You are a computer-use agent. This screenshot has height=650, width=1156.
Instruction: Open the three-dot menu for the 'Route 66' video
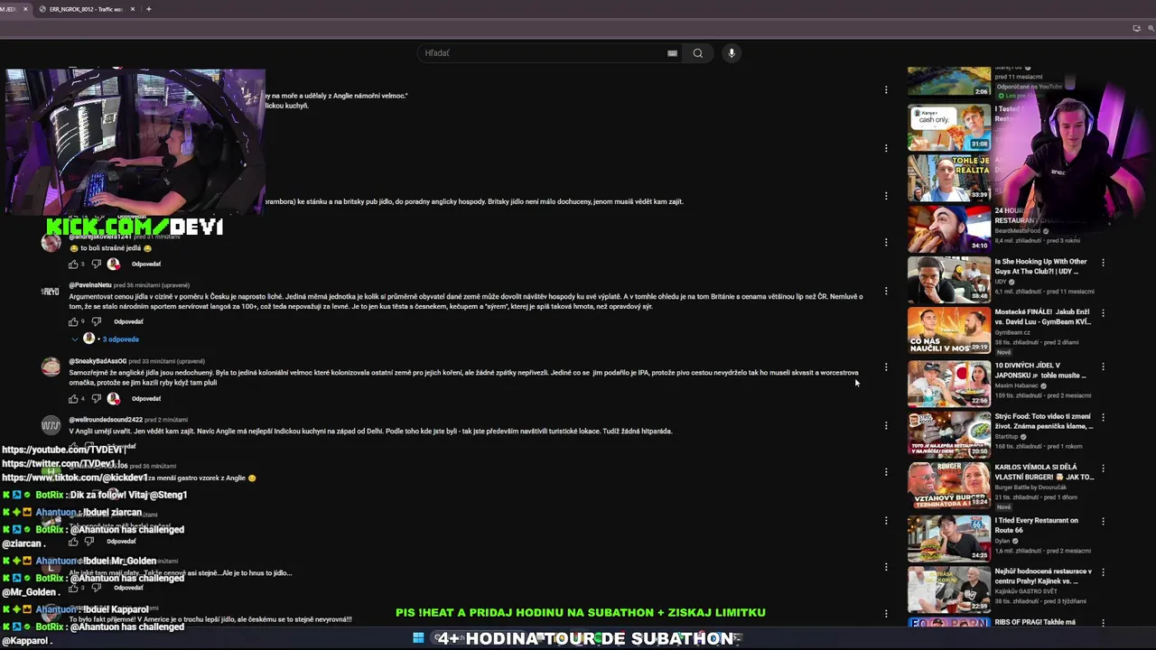(x=1103, y=521)
